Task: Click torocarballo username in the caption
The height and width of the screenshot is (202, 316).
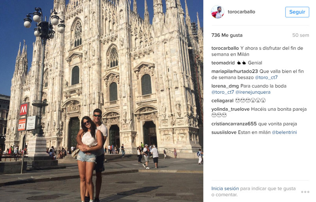Action: tap(225, 48)
